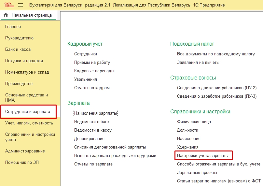263x186 pixels.
Task: Open the Удержания directory
Action: pyautogui.click(x=188, y=147)
